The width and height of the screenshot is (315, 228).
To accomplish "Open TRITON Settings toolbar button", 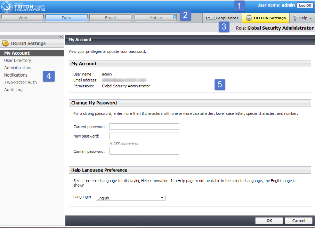I will click(266, 18).
